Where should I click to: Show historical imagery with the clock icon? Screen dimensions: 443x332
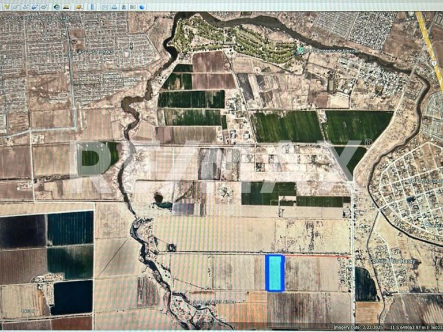tap(57, 7)
